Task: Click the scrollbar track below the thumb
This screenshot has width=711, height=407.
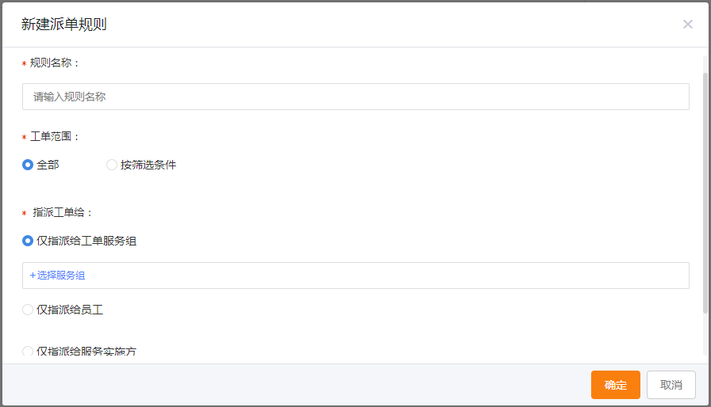Action: tap(705, 337)
